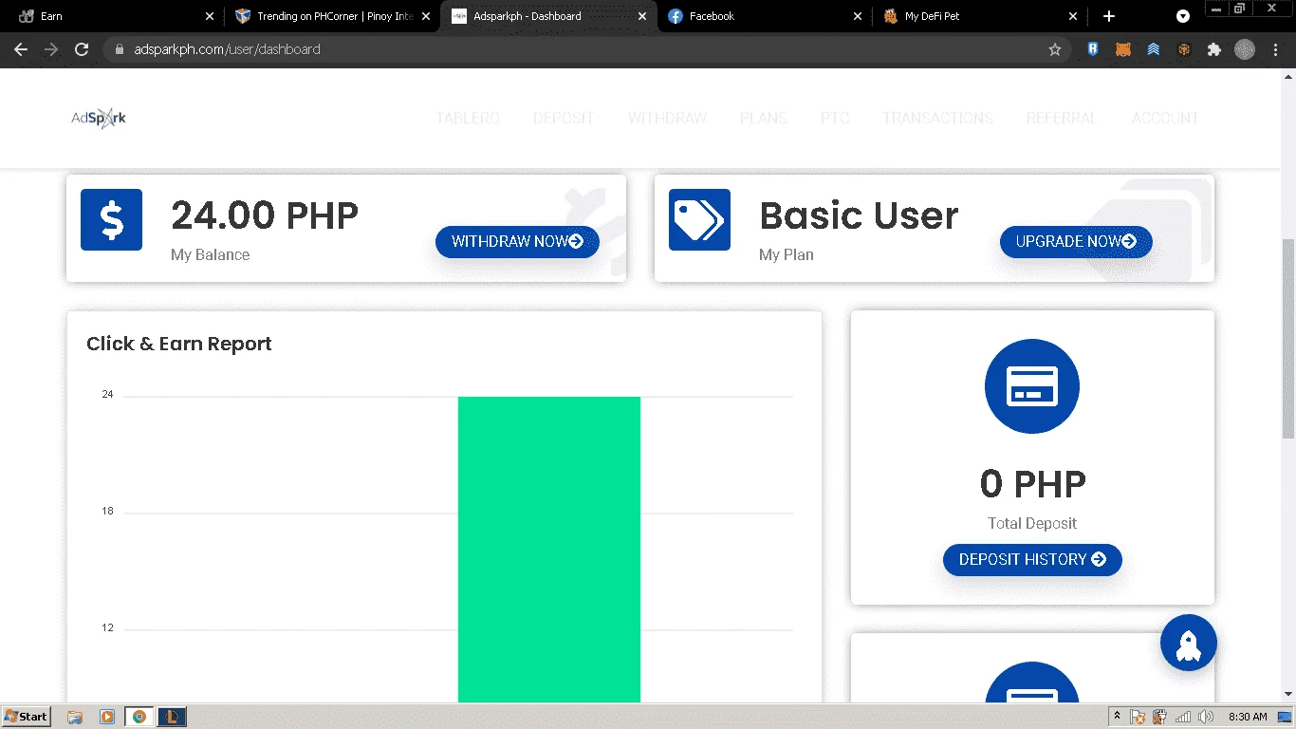
Task: Open the TRANSACTIONS menu item
Action: tap(937, 118)
